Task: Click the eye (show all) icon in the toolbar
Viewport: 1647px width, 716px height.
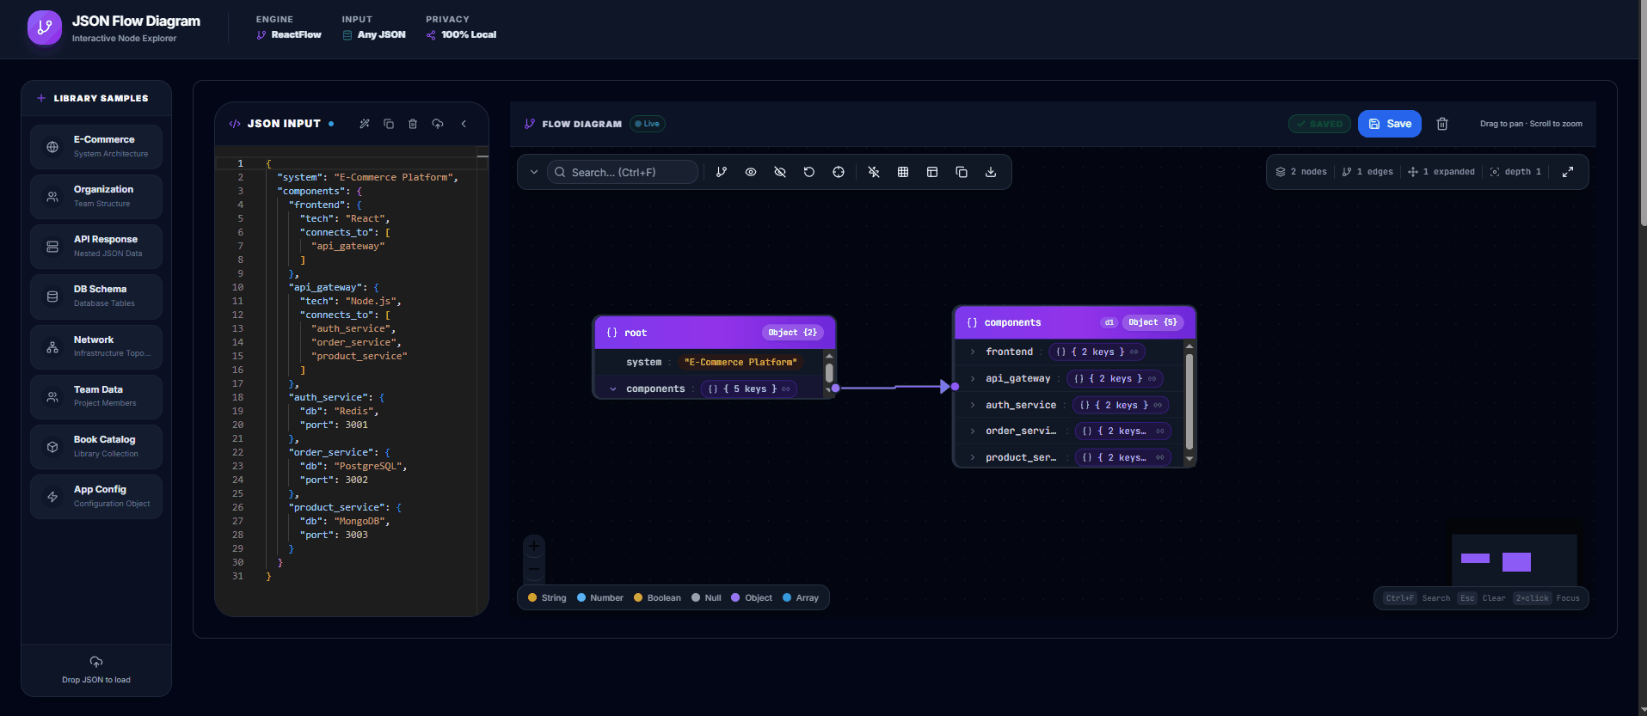Action: (x=751, y=172)
